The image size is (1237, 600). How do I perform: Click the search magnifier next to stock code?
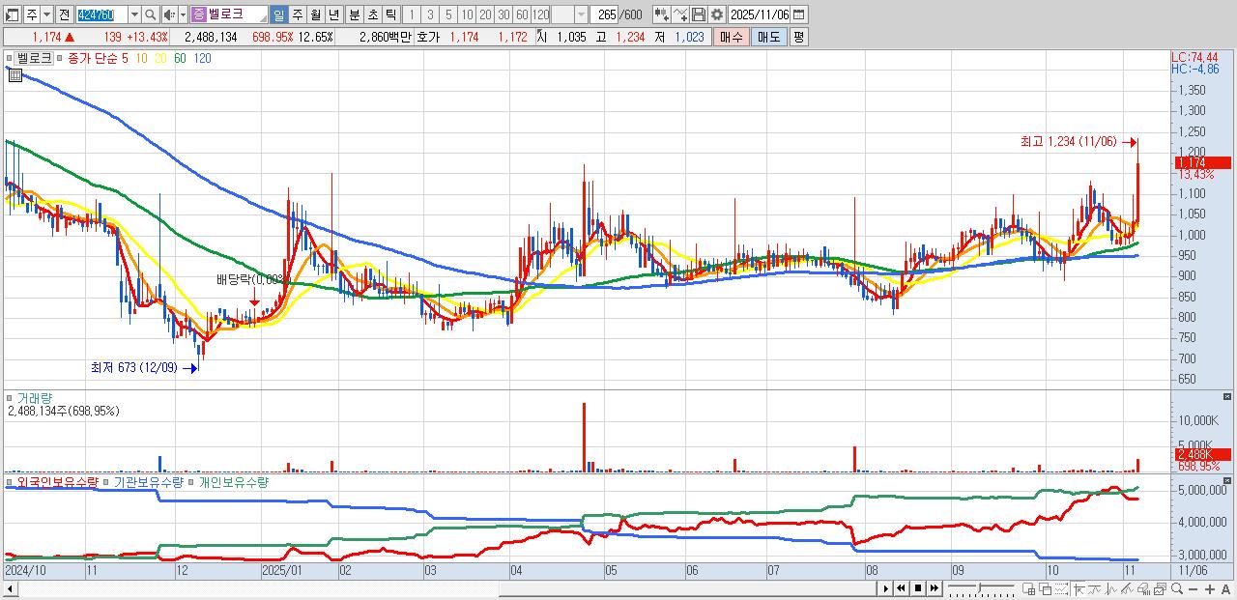click(151, 14)
